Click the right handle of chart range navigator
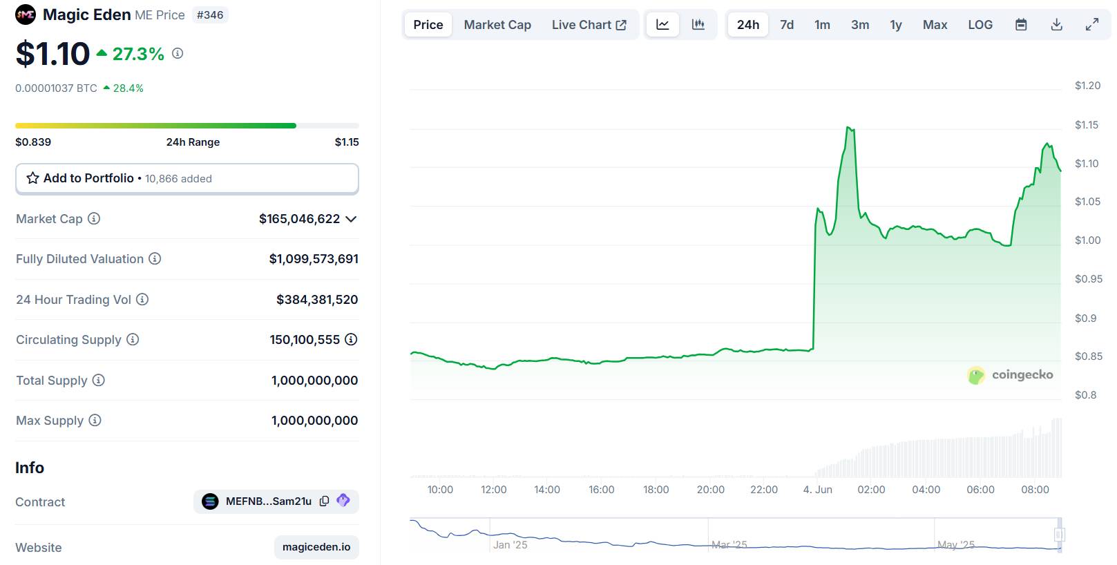 click(1059, 535)
